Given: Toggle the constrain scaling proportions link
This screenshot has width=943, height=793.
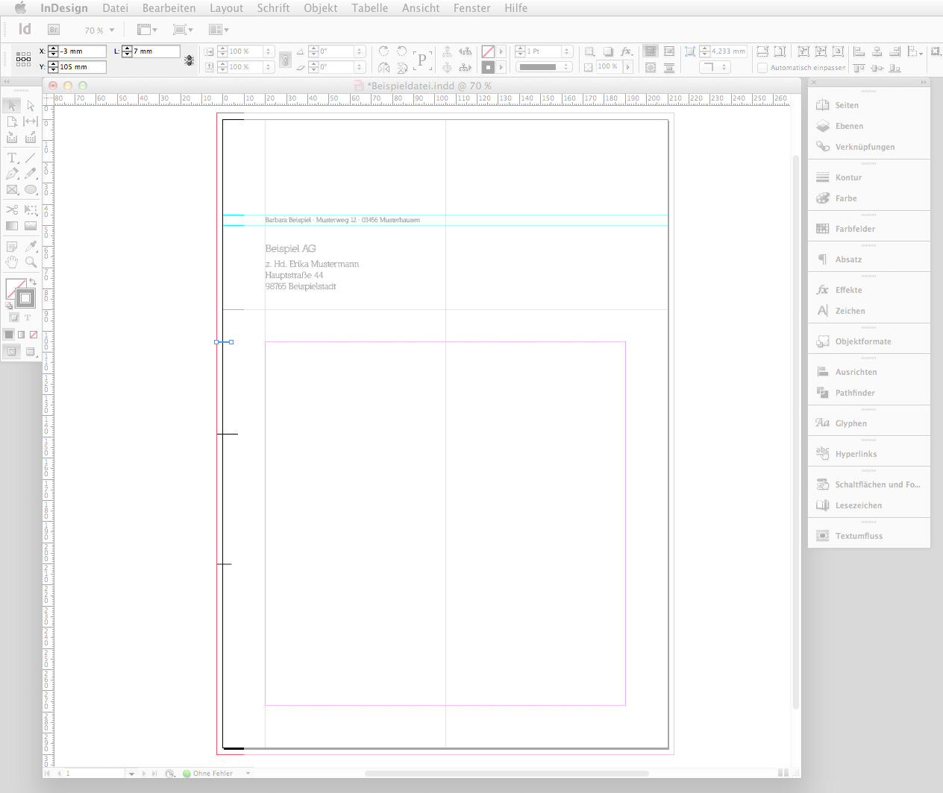Looking at the screenshot, I should coord(286,59).
